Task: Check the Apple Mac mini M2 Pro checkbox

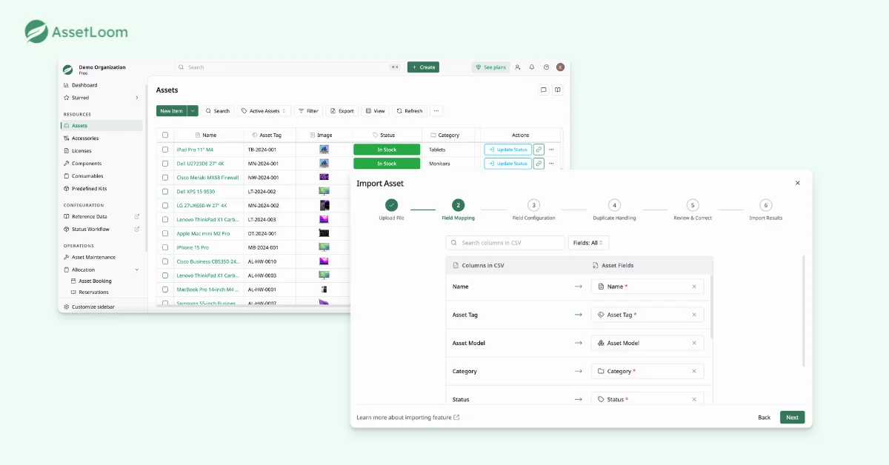Action: (x=165, y=233)
